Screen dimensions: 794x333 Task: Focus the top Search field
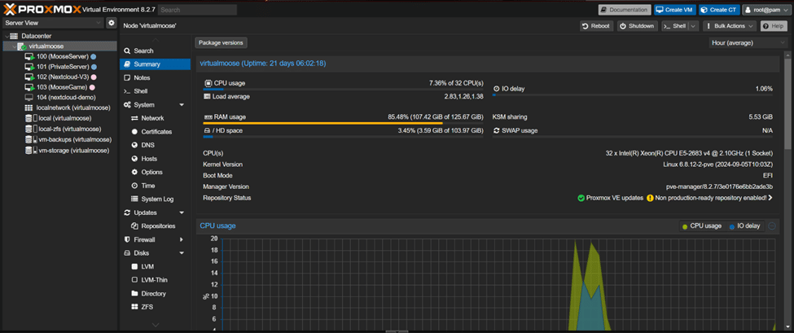198,10
